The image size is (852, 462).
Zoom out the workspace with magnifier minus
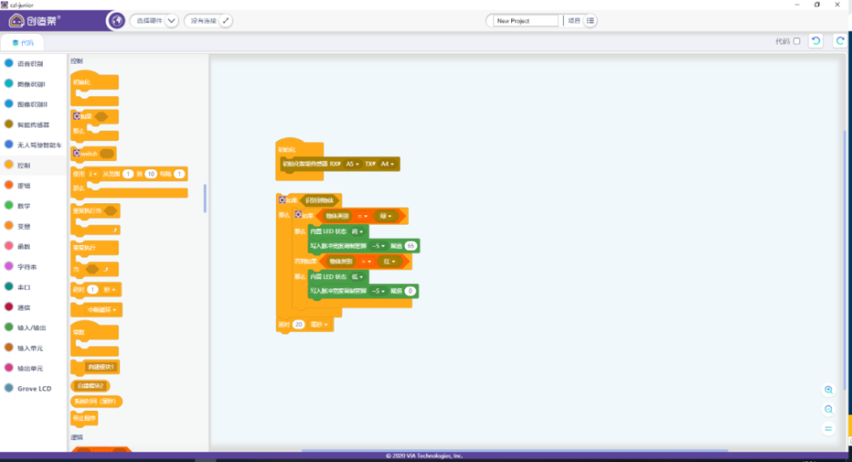828,409
